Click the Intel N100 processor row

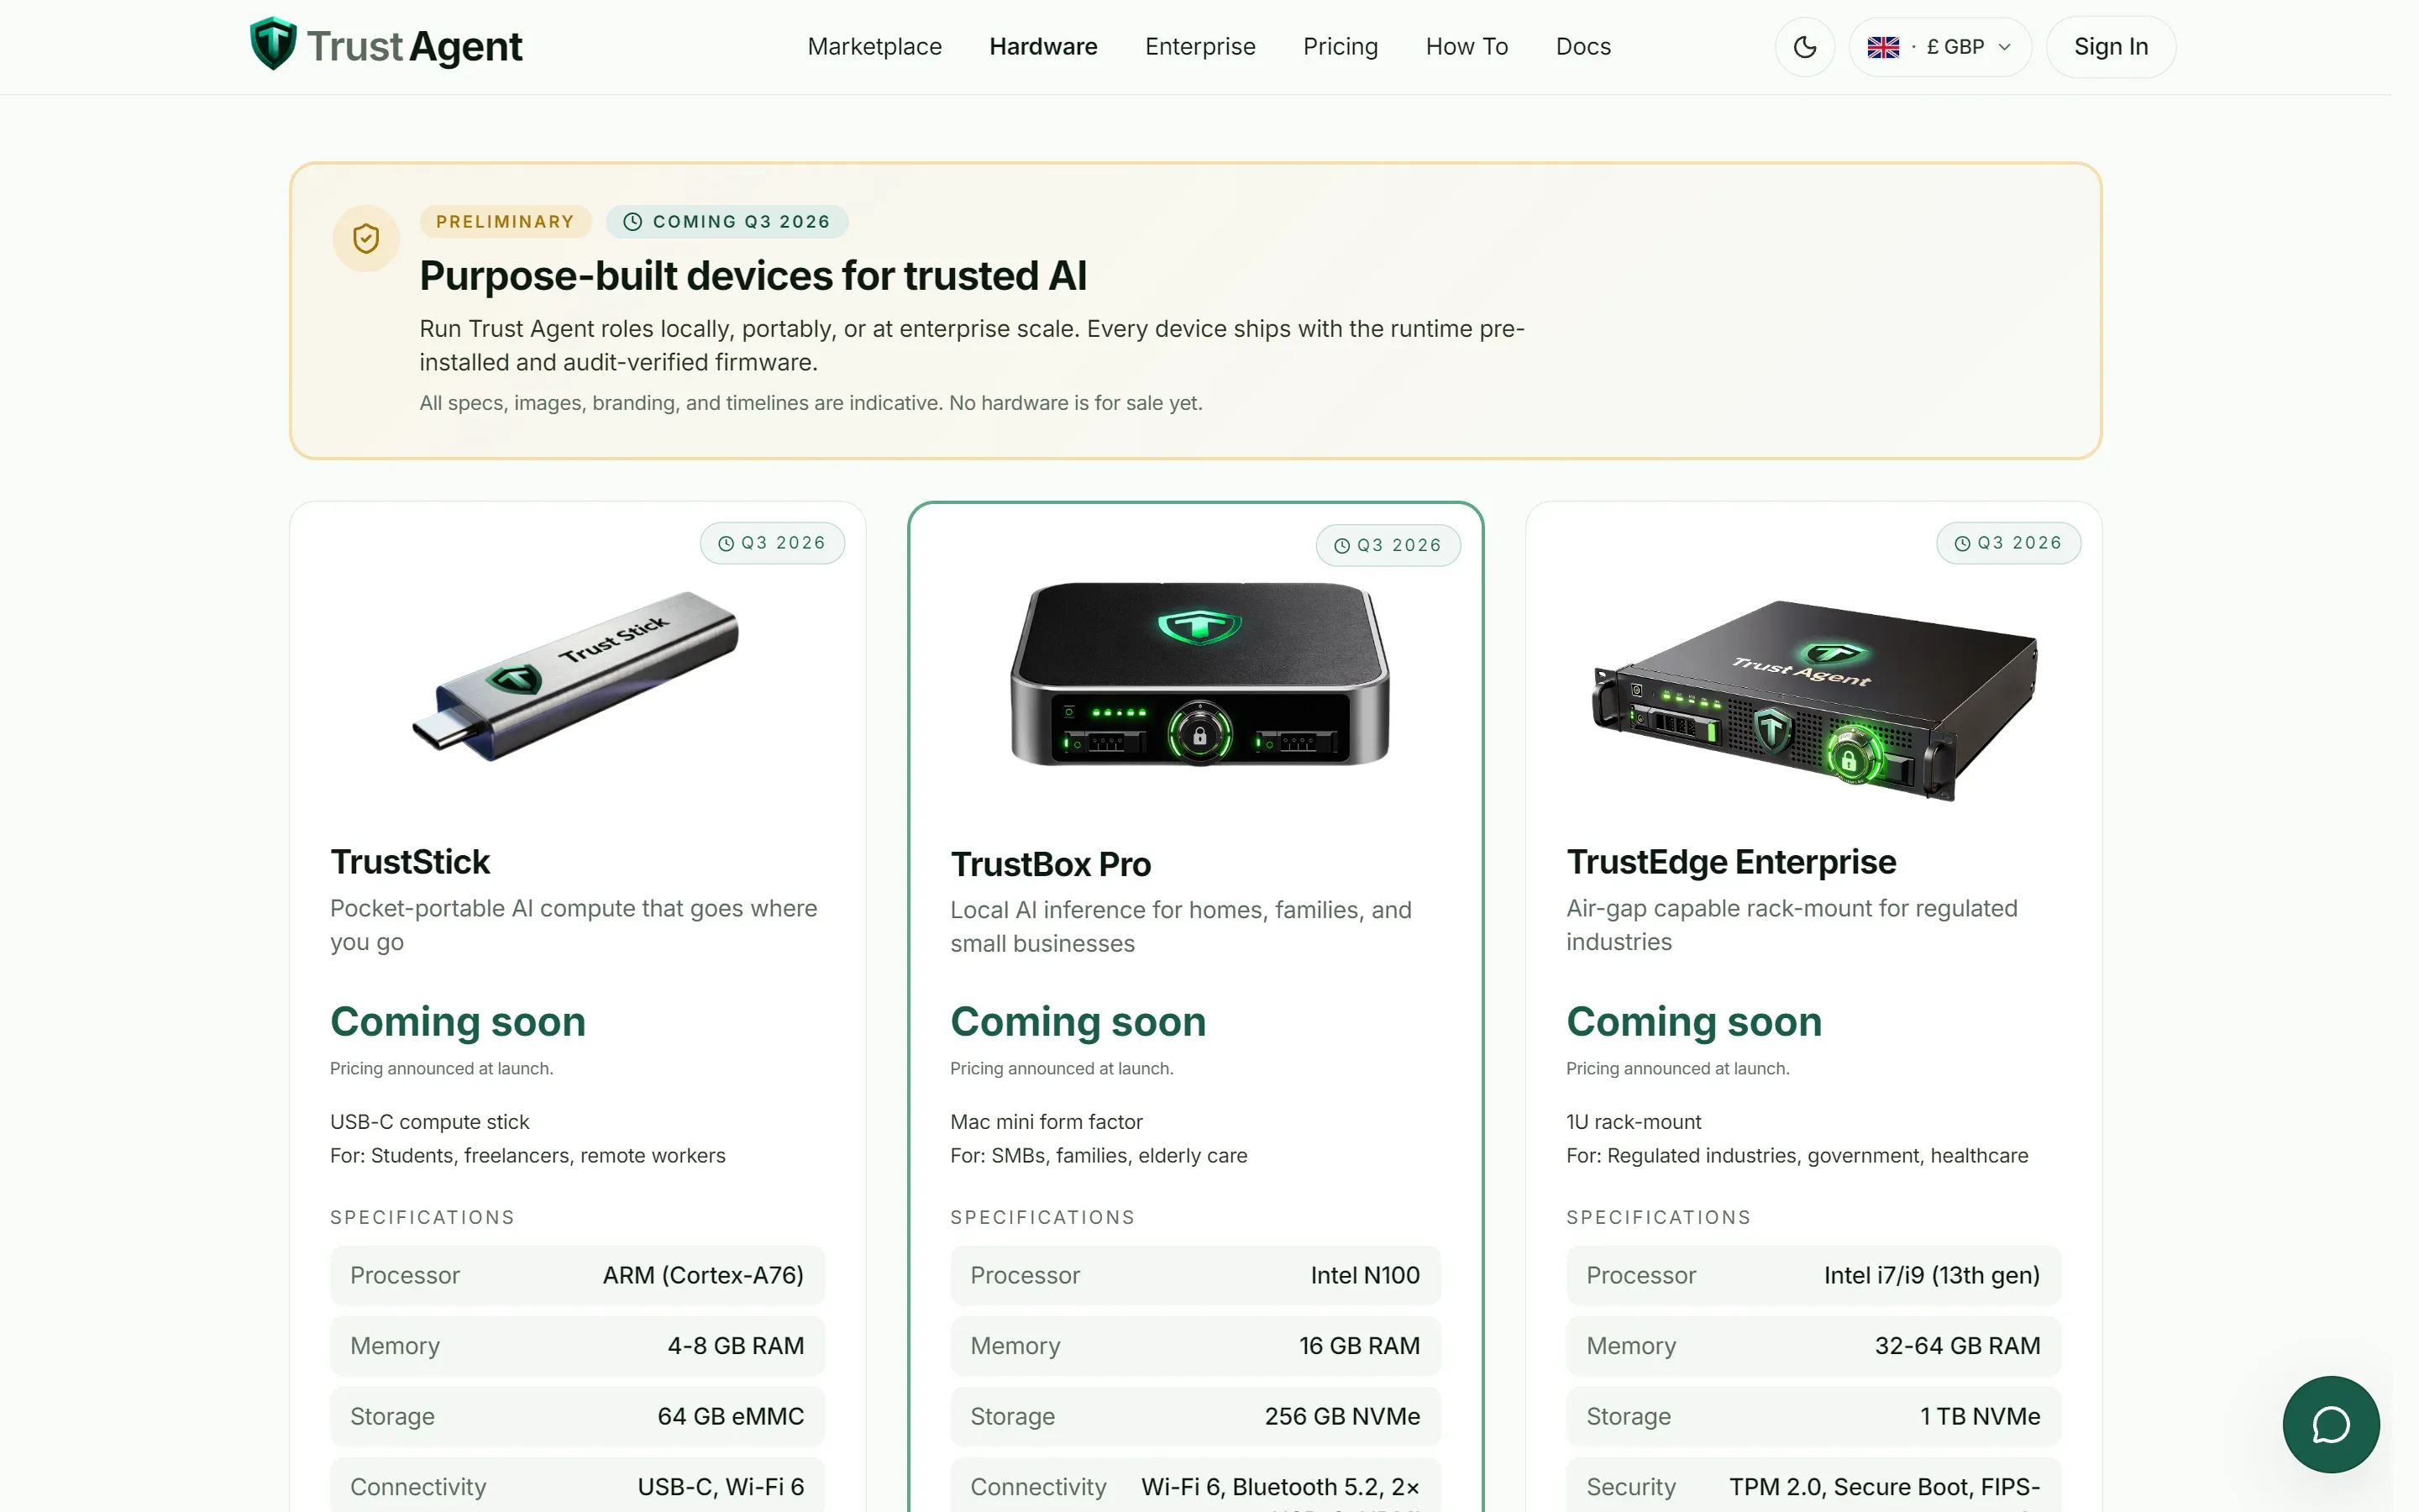[1194, 1275]
